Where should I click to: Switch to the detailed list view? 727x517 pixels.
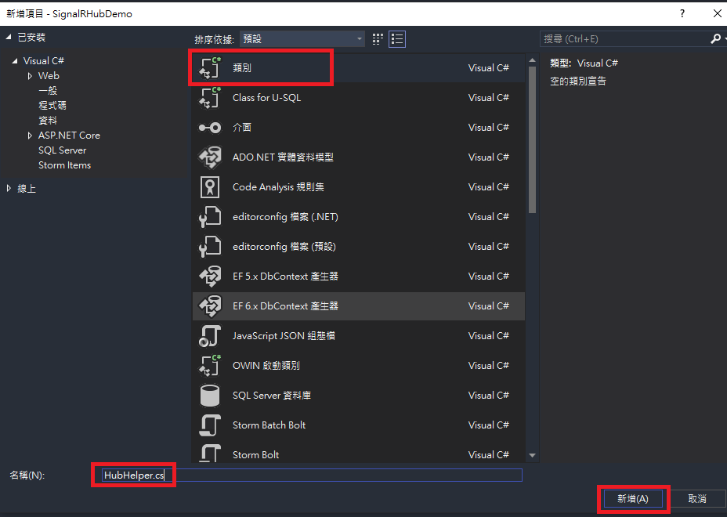(x=396, y=38)
